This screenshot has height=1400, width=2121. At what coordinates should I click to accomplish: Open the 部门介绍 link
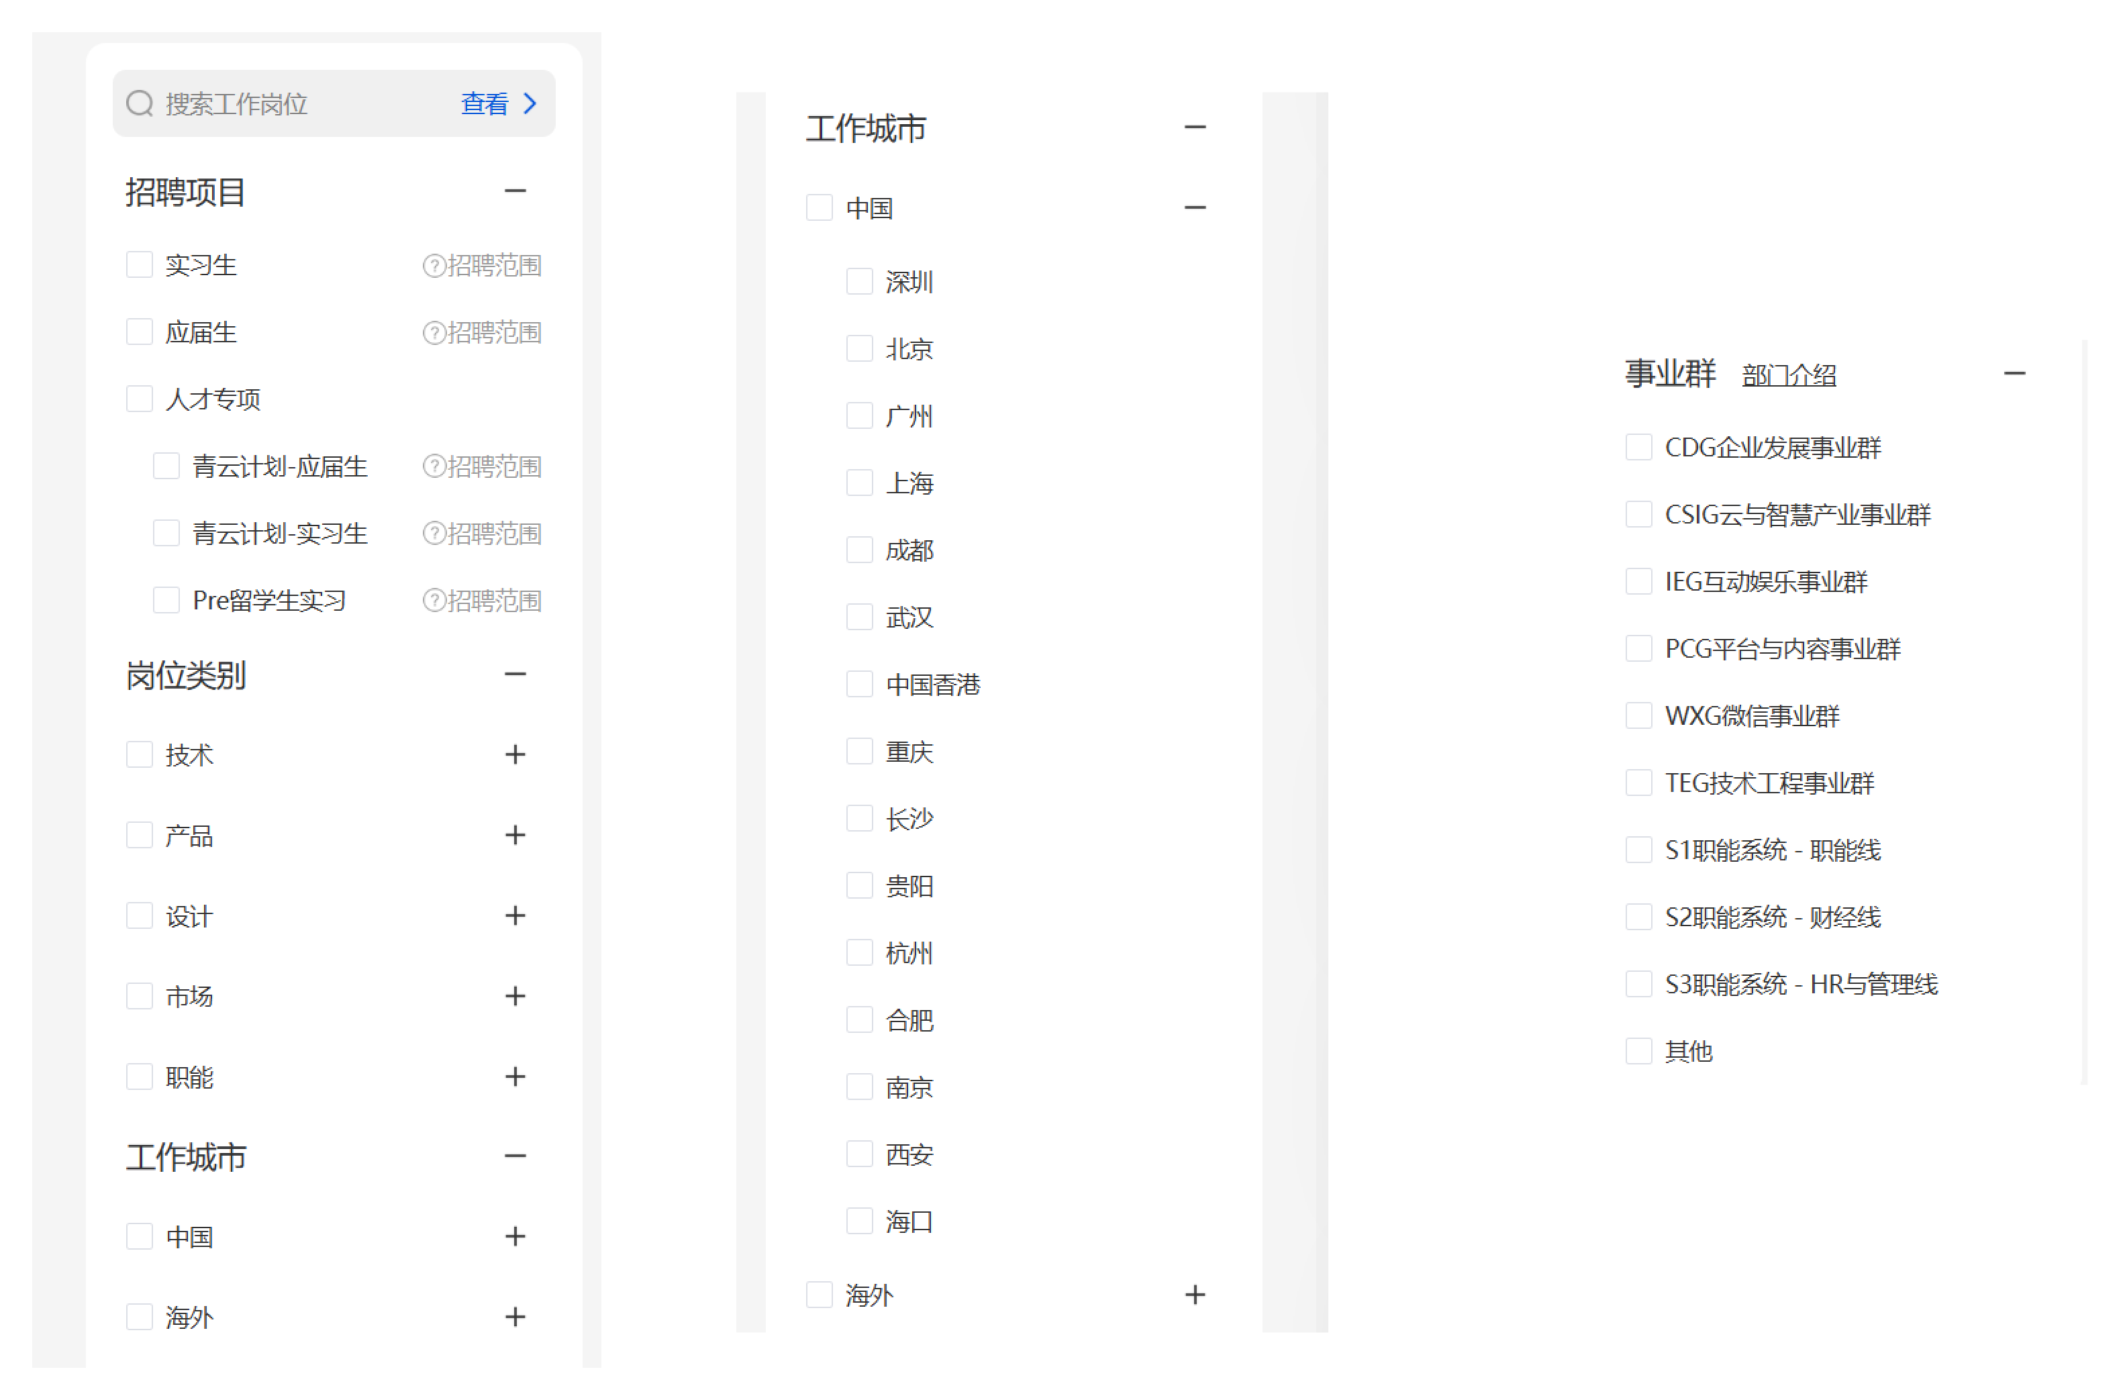[x=1788, y=375]
